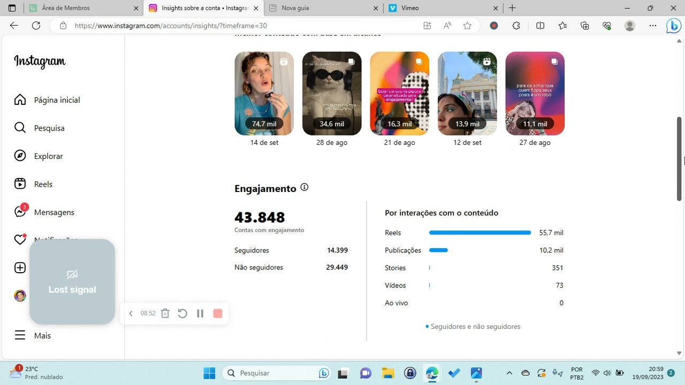Delete the recording with trash icon
Image resolution: width=685 pixels, height=385 pixels.
click(x=165, y=313)
